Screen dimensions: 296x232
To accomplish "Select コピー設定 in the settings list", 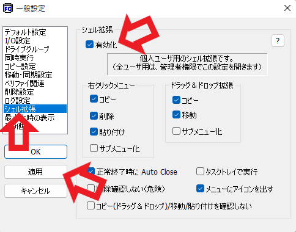I will (x=35, y=67).
